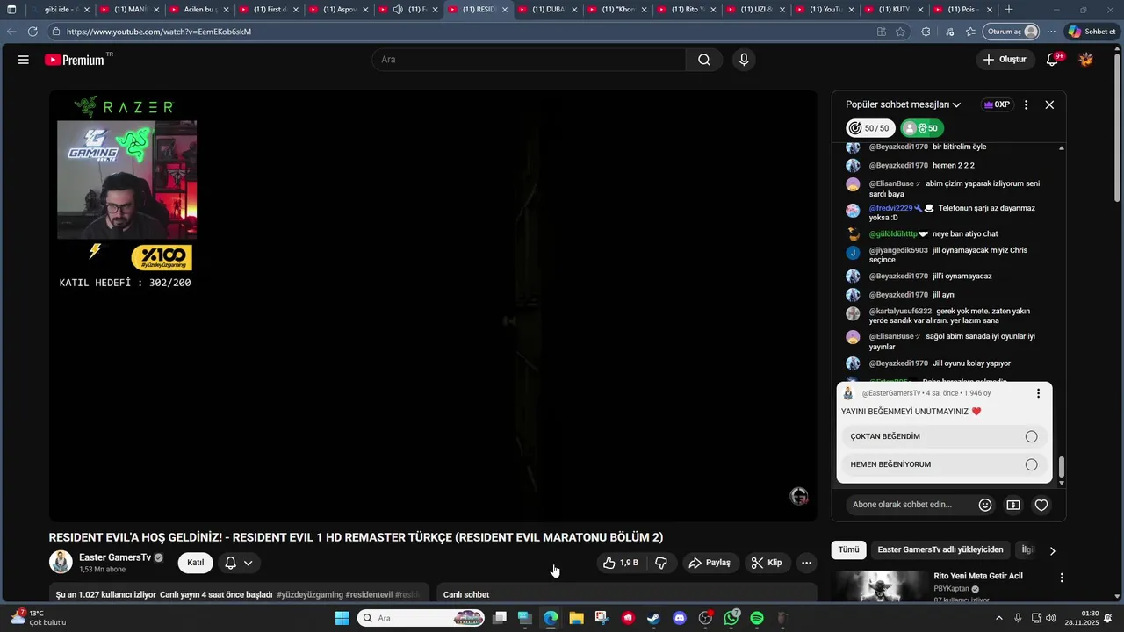Show hidden system tray icons chevron

(x=998, y=618)
